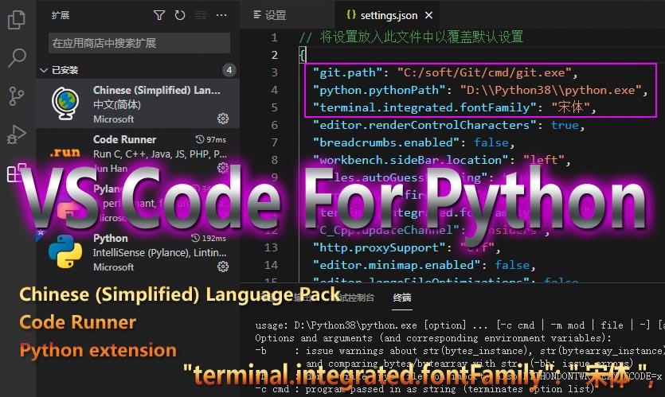Open the Code Runner manage gear
This screenshot has height=397, width=665.
click(223, 168)
